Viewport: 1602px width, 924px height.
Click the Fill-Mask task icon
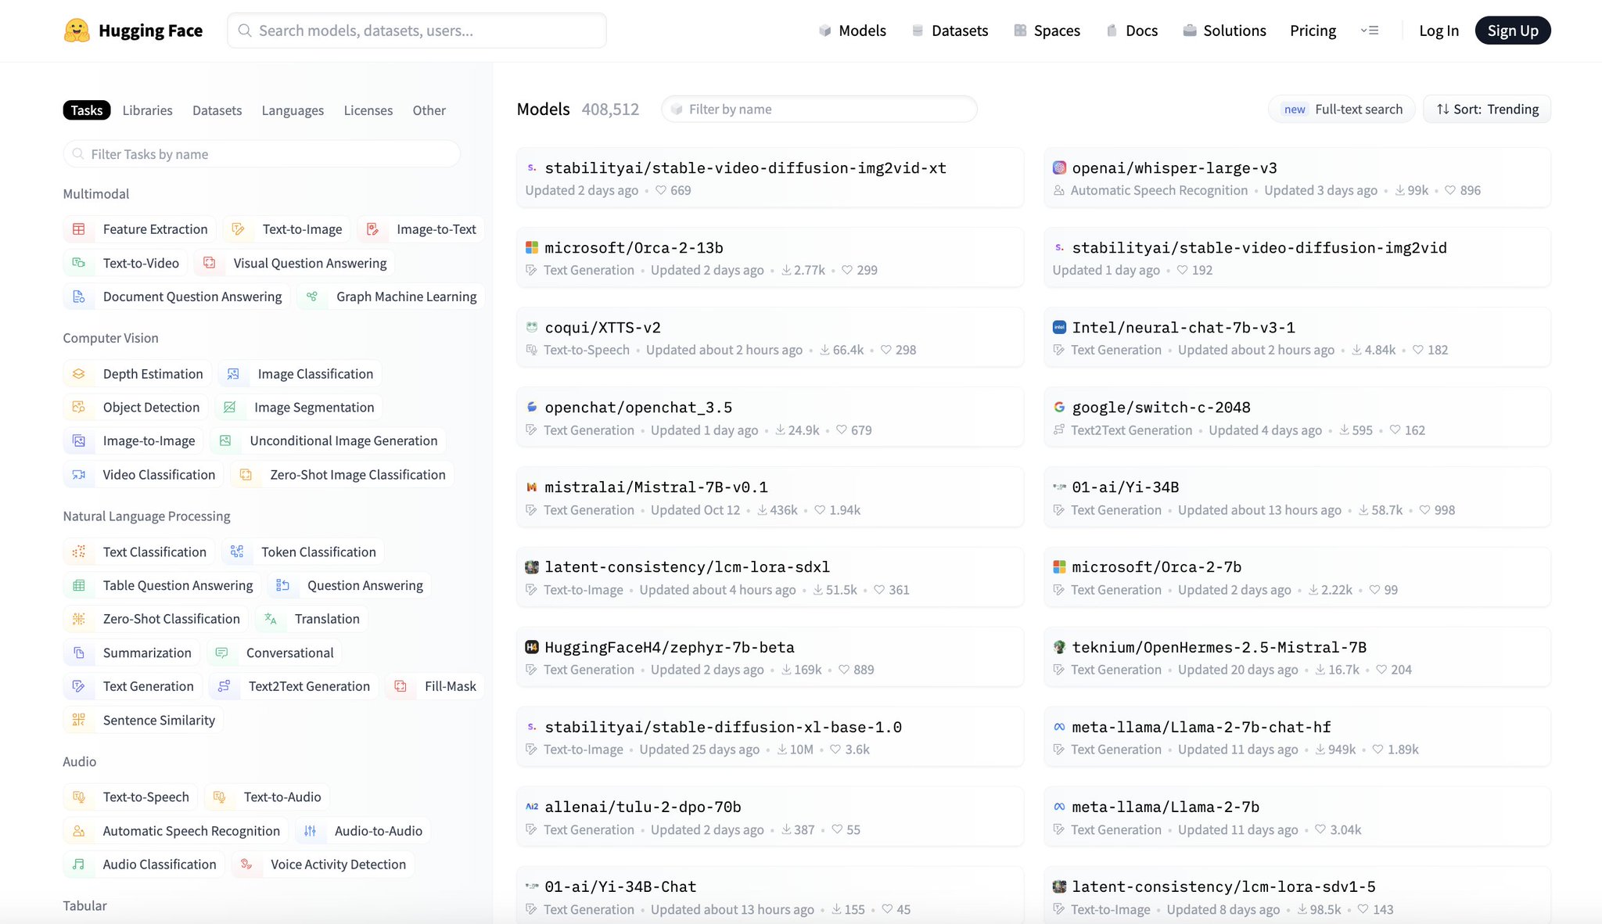pyautogui.click(x=400, y=686)
